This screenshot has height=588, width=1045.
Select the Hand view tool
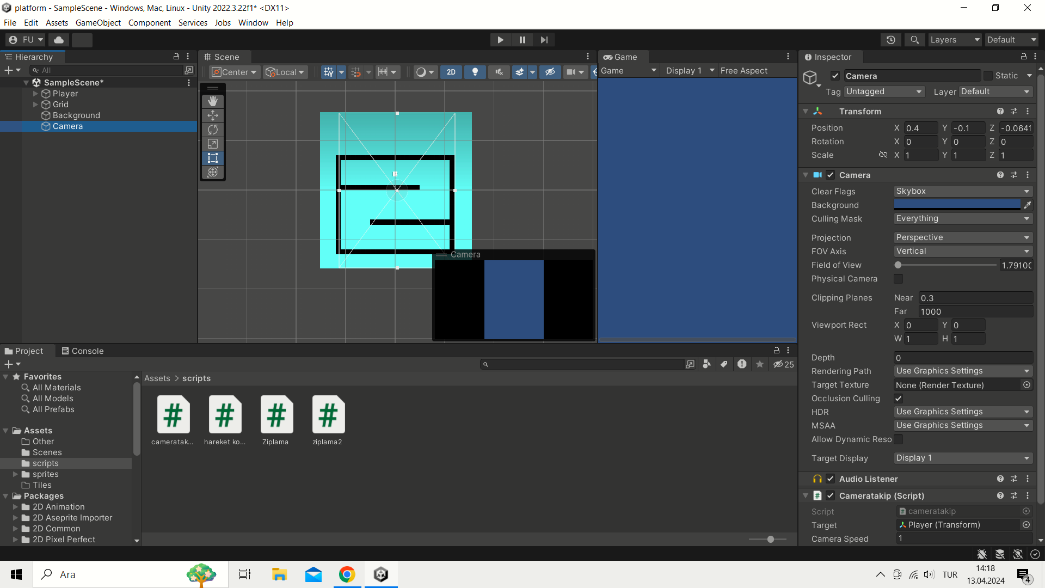[x=213, y=101]
